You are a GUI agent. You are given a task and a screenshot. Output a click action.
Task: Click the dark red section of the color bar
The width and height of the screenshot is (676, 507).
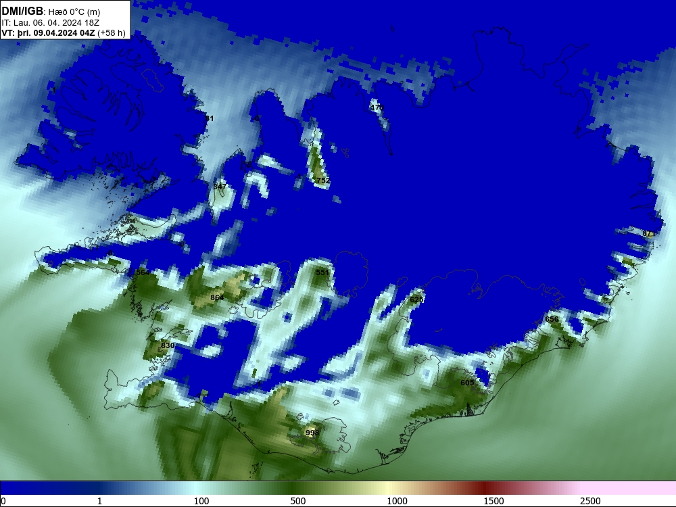pyautogui.click(x=485, y=488)
